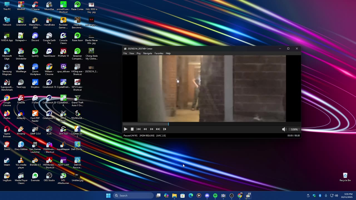Mute the player volume speaker icon
The height and width of the screenshot is (200, 356).
pyautogui.click(x=284, y=129)
